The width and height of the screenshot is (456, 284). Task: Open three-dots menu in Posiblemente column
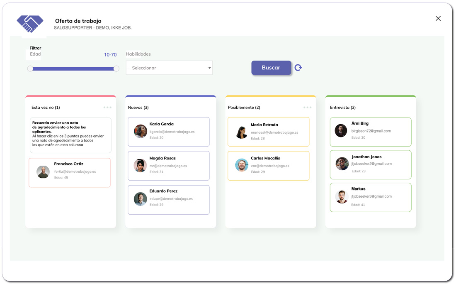click(x=307, y=108)
